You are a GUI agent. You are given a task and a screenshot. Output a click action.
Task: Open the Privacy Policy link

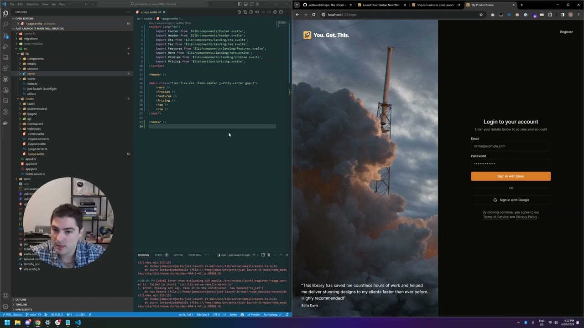[527, 217]
